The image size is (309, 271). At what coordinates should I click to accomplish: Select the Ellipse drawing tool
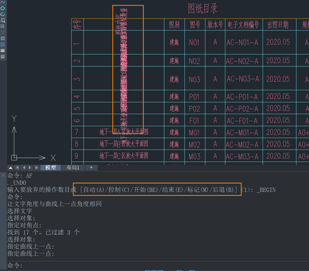(x=3, y=8)
